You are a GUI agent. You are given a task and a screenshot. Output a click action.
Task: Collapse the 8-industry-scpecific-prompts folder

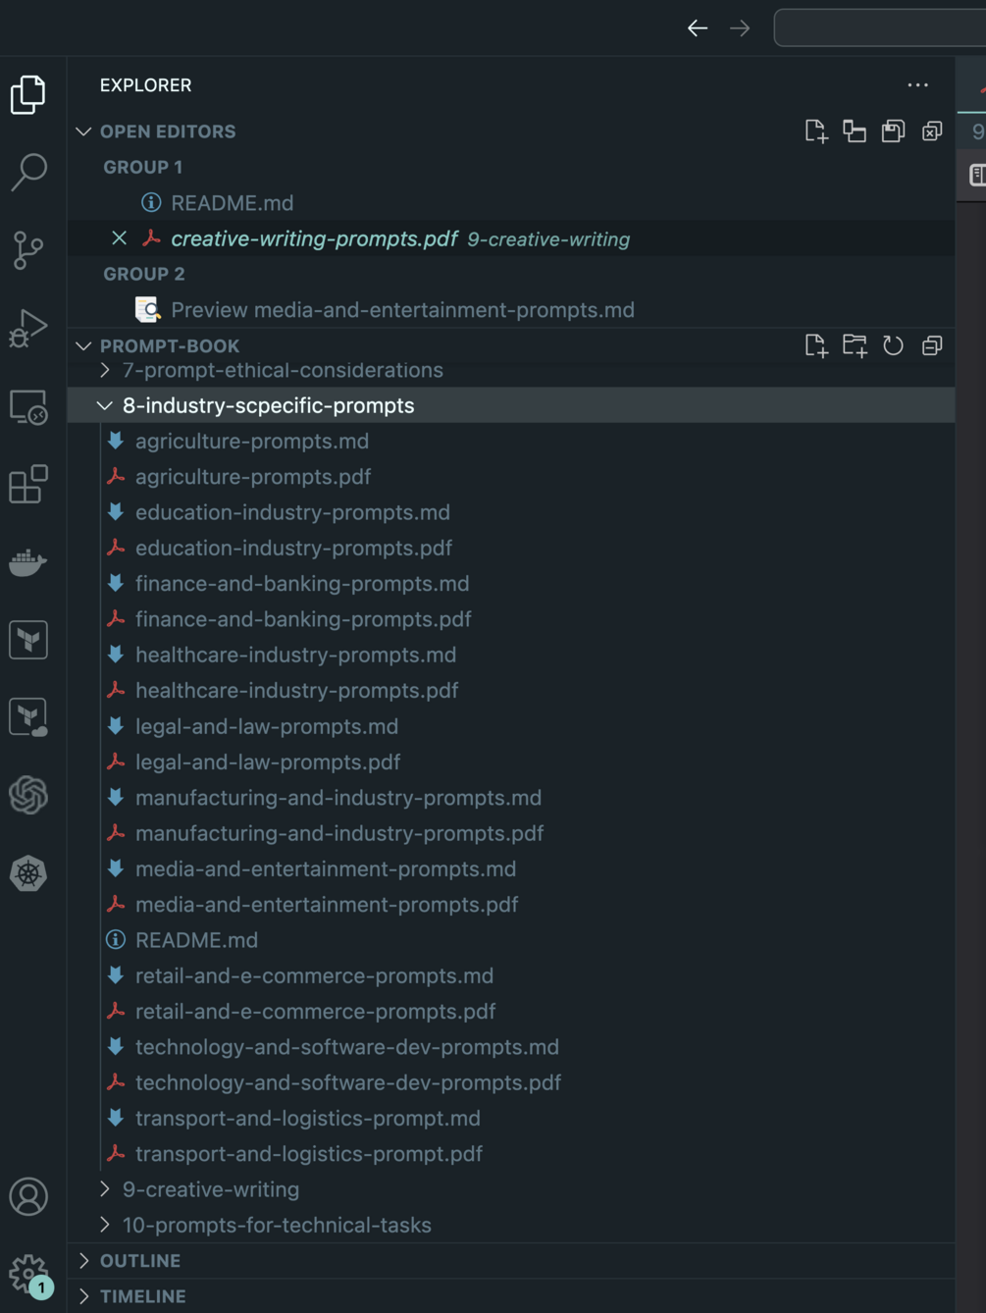(105, 405)
